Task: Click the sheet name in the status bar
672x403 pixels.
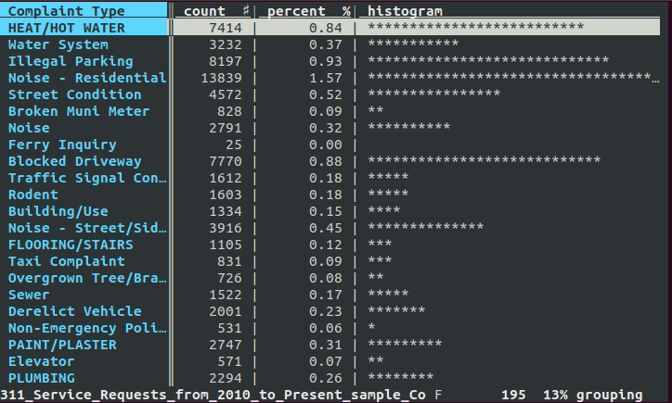Action: (x=213, y=395)
